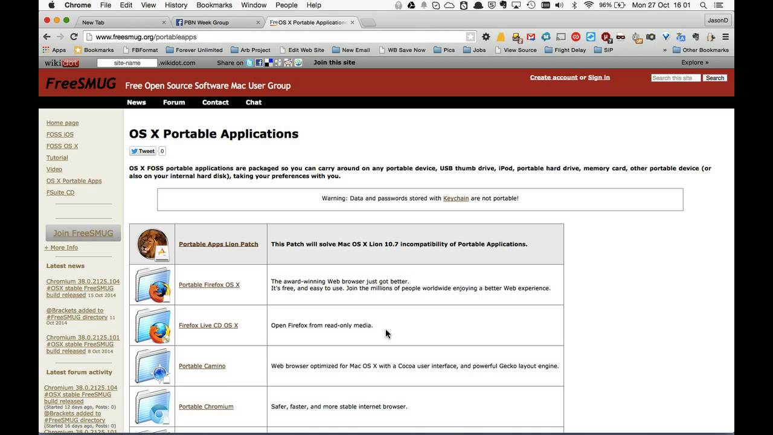Image resolution: width=773 pixels, height=435 pixels.
Task: Share on Facebook via wikidot bar
Action: pos(259,62)
